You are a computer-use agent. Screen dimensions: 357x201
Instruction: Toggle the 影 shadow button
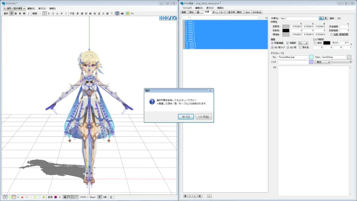pos(100,197)
